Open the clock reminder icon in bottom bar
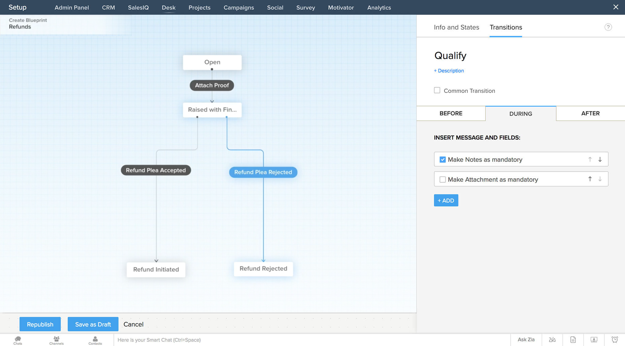Screen dimensions: 625x346 [x=615, y=340]
